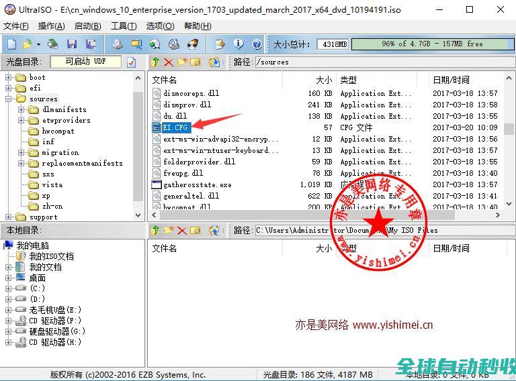
Task: Expand the boot folder tree node
Action: [x=9, y=77]
